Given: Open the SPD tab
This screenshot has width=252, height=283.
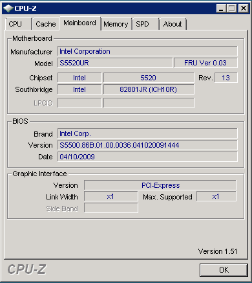Looking at the screenshot, I should pyautogui.click(x=145, y=24).
